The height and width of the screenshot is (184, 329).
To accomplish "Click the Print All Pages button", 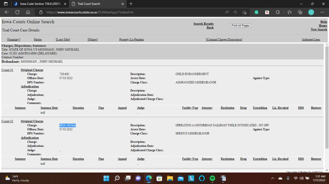I will click(241, 26).
